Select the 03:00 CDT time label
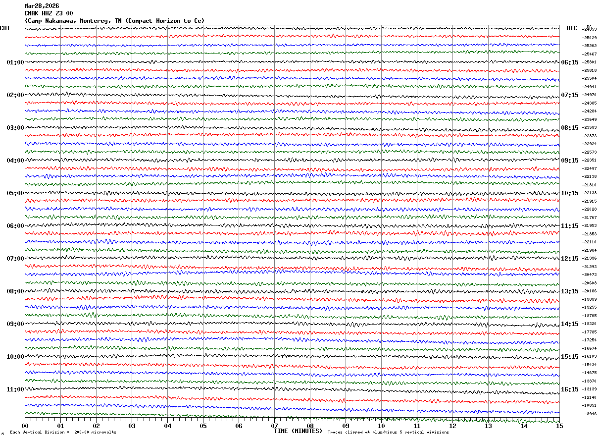The height and width of the screenshot is (439, 599). coord(15,128)
